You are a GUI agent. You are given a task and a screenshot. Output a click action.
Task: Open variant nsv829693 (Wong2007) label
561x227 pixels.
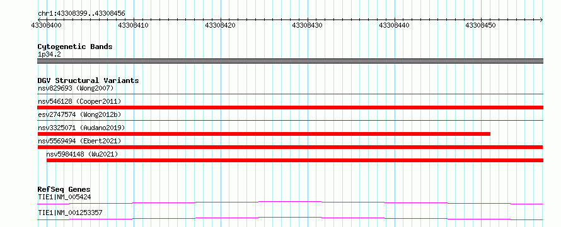point(76,88)
